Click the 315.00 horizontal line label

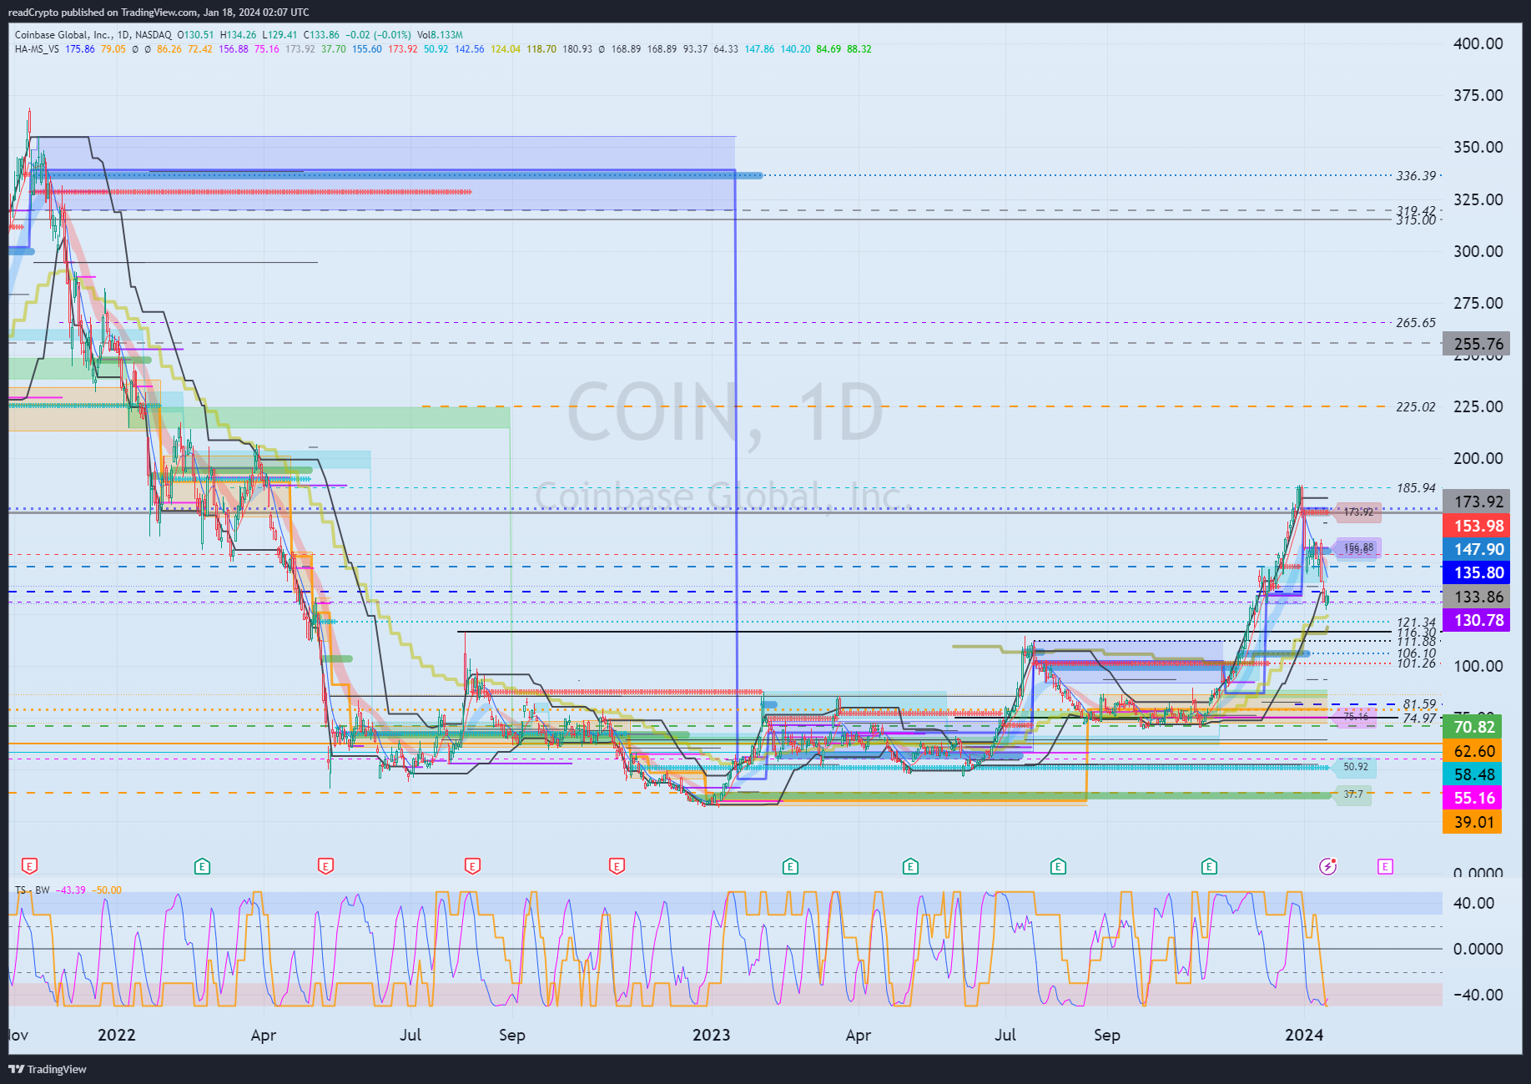click(x=1416, y=220)
